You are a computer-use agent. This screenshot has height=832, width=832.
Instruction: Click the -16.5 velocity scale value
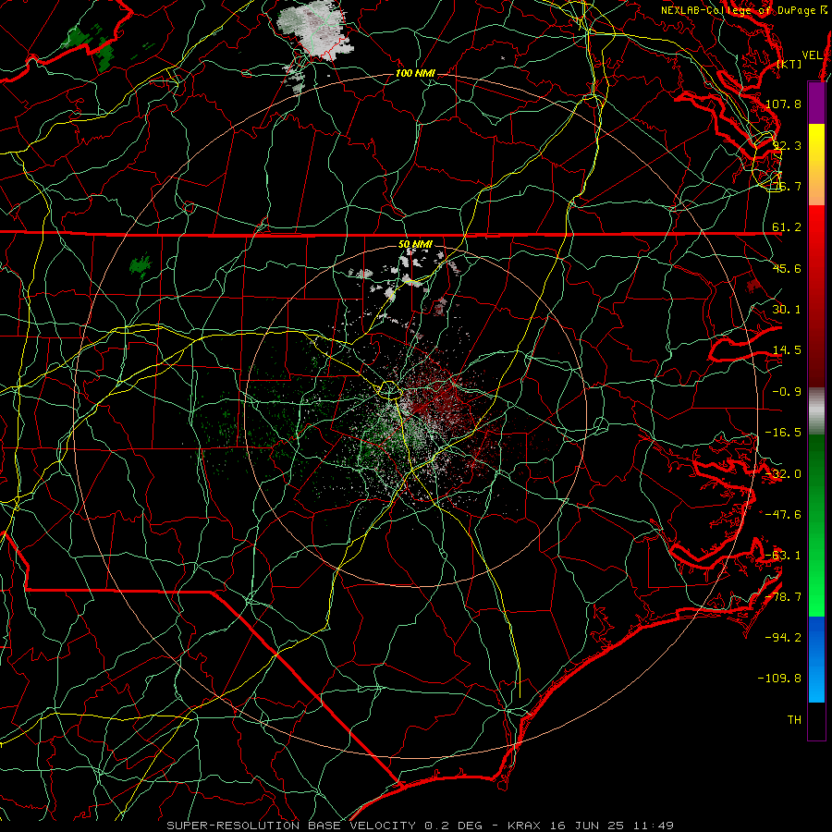783,433
